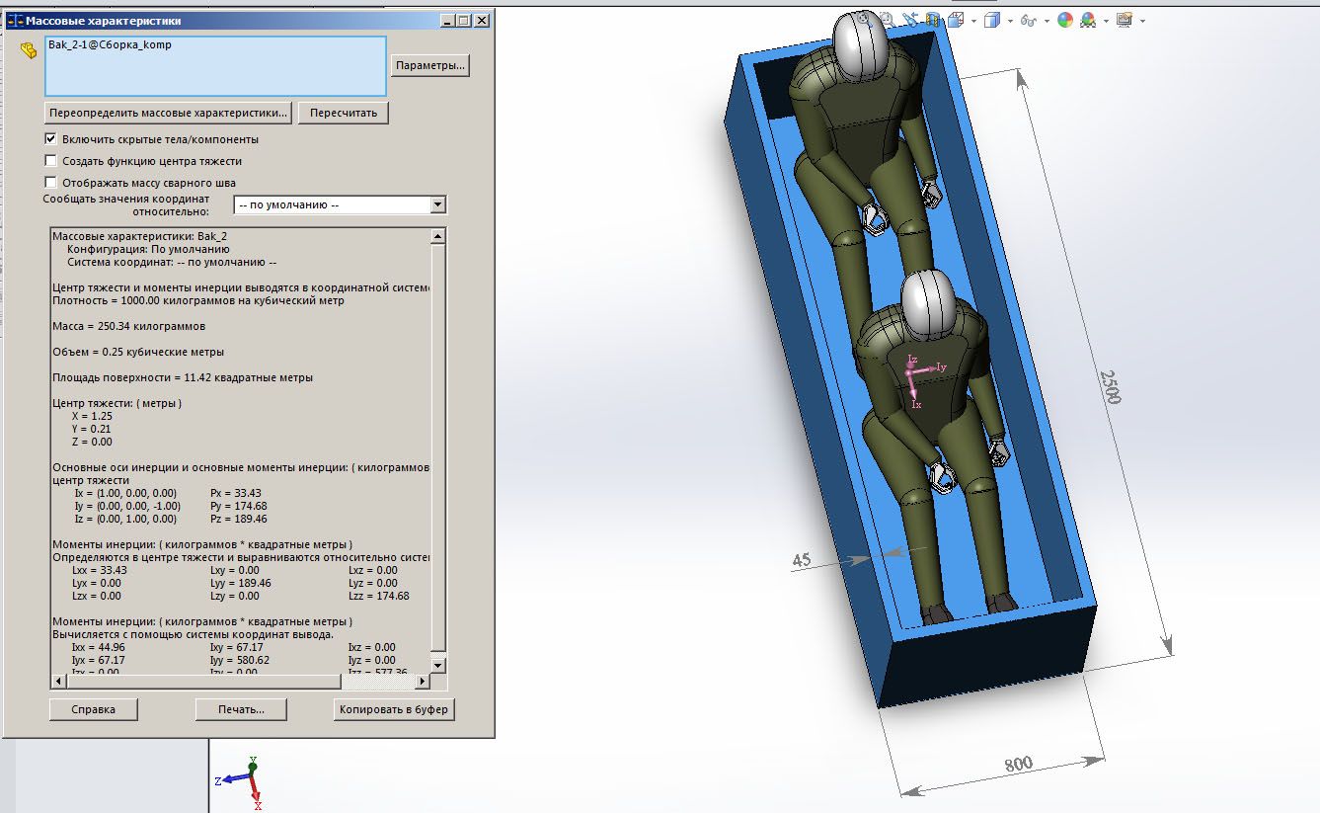Uncheck 'Включить скрытые тела/компоненты'

[x=51, y=139]
